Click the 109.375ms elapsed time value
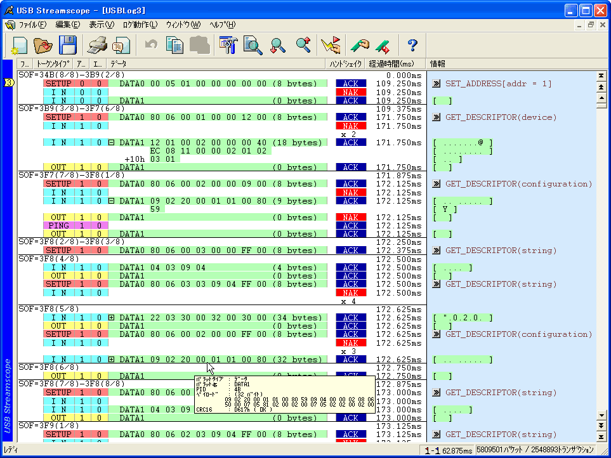 click(399, 109)
